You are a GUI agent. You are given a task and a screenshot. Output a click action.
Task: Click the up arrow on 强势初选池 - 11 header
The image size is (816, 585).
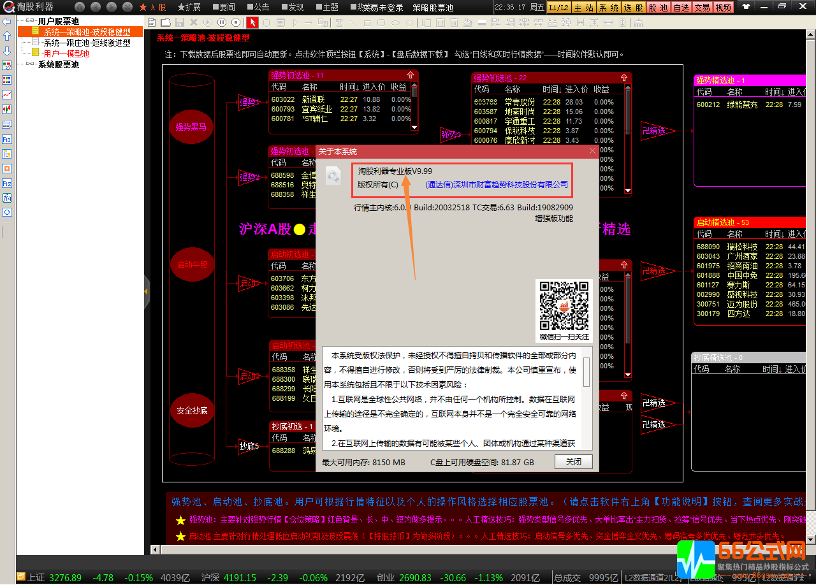410,75
